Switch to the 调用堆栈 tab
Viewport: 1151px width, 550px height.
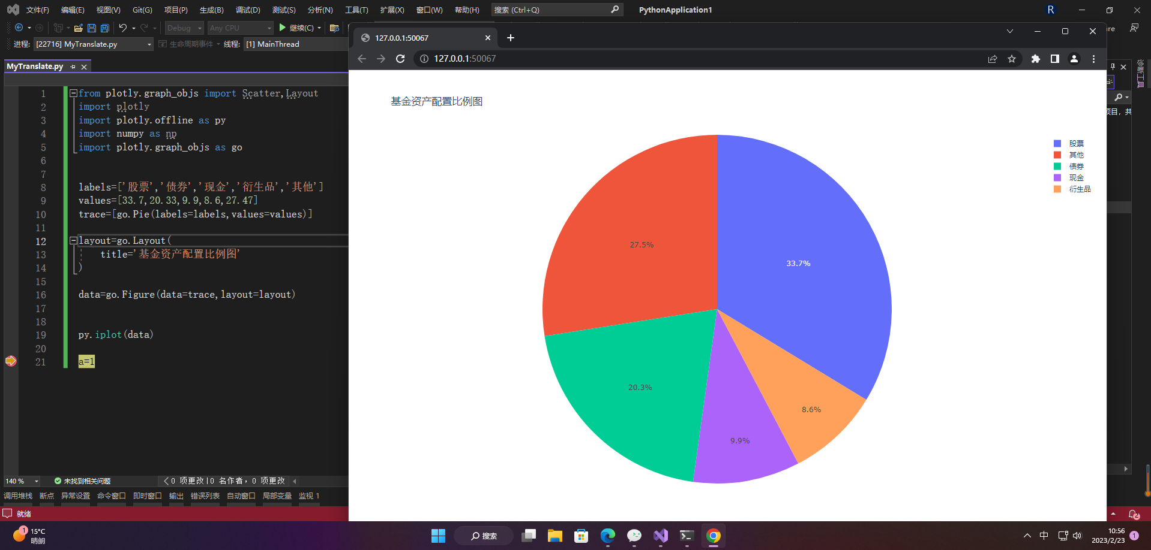coord(18,496)
